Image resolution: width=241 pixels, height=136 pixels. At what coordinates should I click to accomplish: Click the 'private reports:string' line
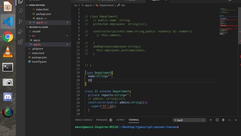point(109,95)
